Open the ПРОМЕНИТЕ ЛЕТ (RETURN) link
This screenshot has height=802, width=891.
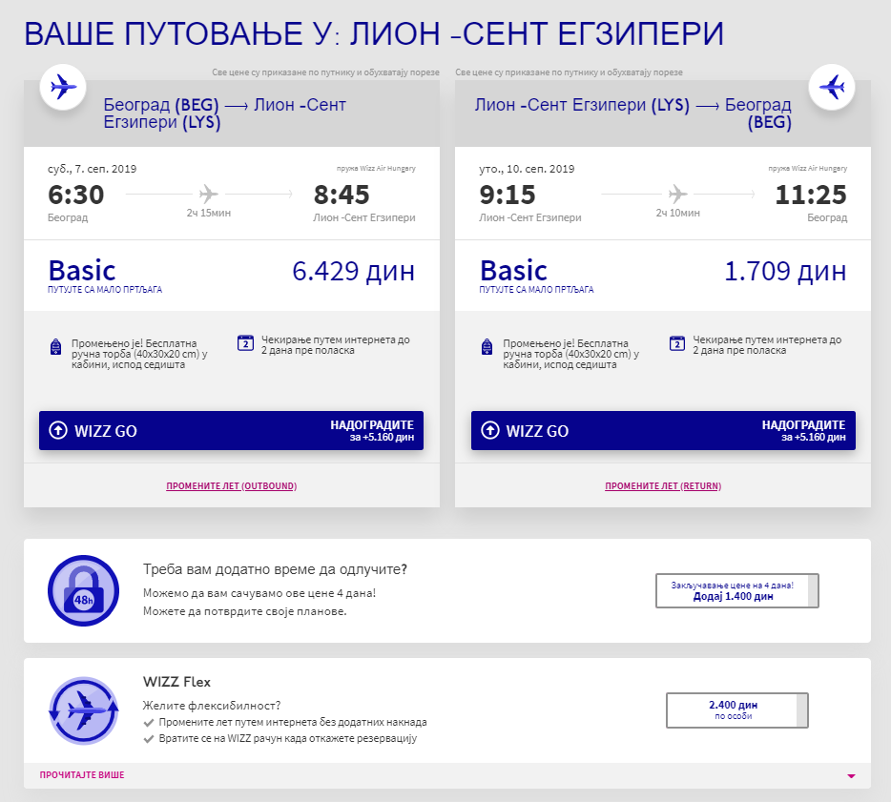[x=663, y=486]
